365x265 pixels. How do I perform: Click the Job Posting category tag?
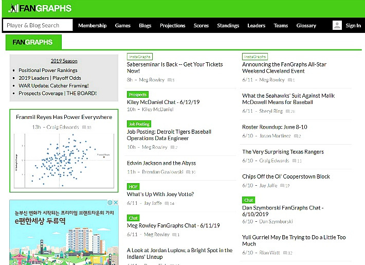coord(139,124)
